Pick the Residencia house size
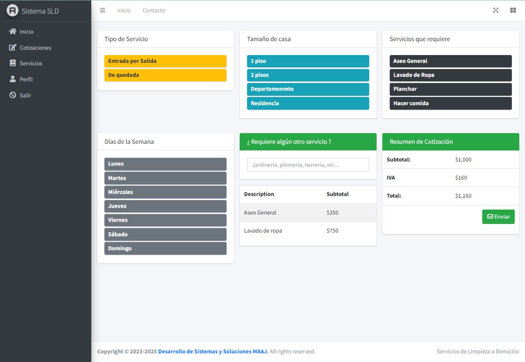Viewport: 525px width, 362px height. coord(308,103)
